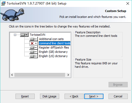Image resolution: width=132 pixels, height=103 pixels.
Task: Click the Register diff/patch files drive icon
Action: tap(32, 47)
